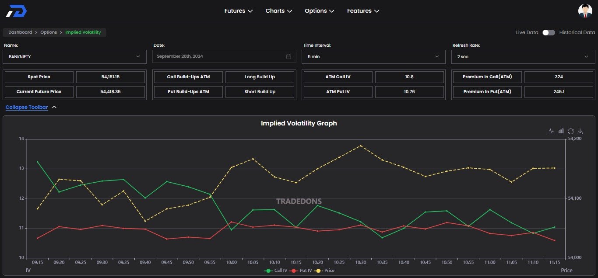Open the Futures menu
This screenshot has height=278, width=598.
pos(238,11)
